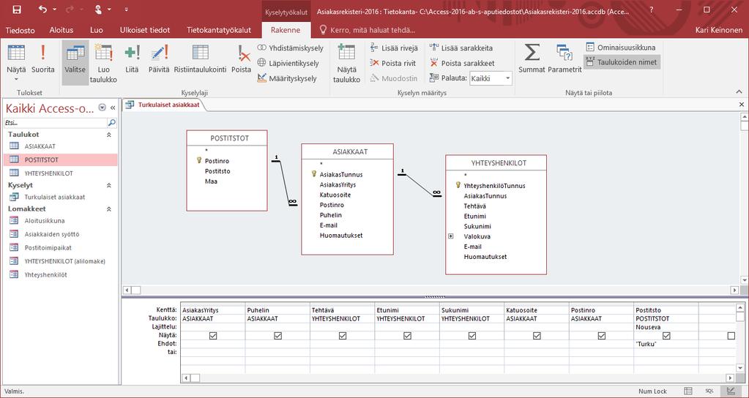Select the Valitse query type icon
This screenshot has height=398, width=749.
tap(75, 53)
